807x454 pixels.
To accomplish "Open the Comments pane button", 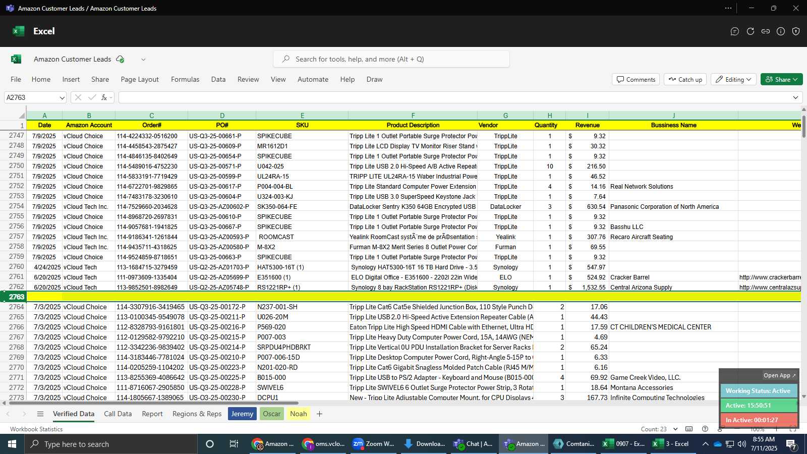I will pyautogui.click(x=636, y=79).
